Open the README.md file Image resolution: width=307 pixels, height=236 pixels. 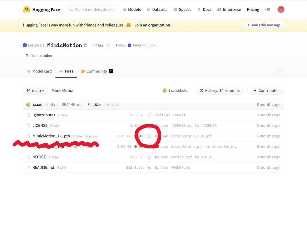43,167
